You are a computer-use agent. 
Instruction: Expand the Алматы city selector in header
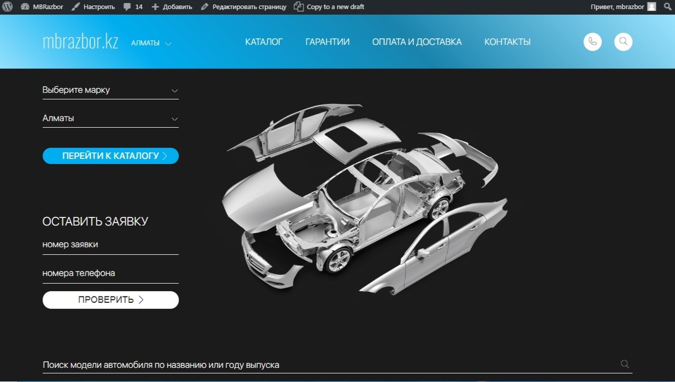(151, 43)
